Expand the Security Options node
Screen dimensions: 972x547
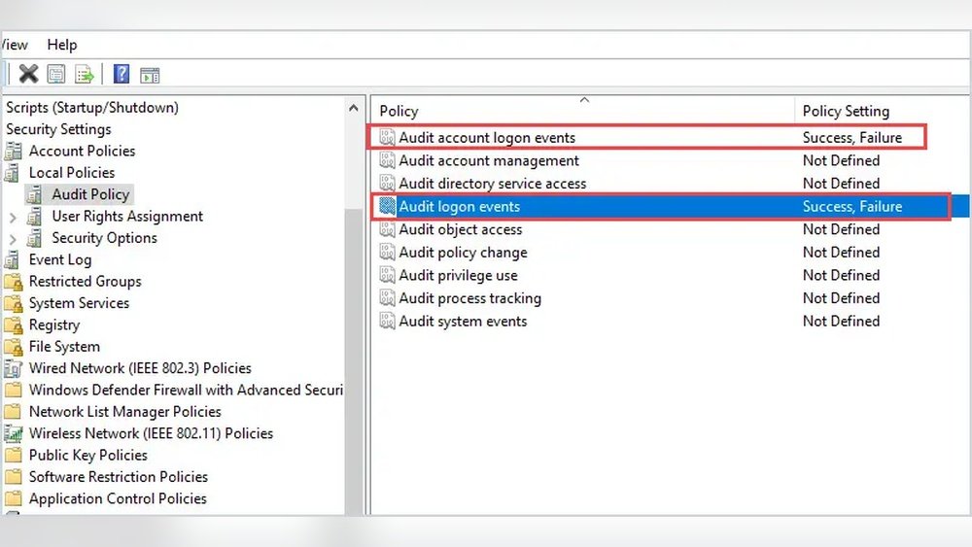(x=13, y=238)
